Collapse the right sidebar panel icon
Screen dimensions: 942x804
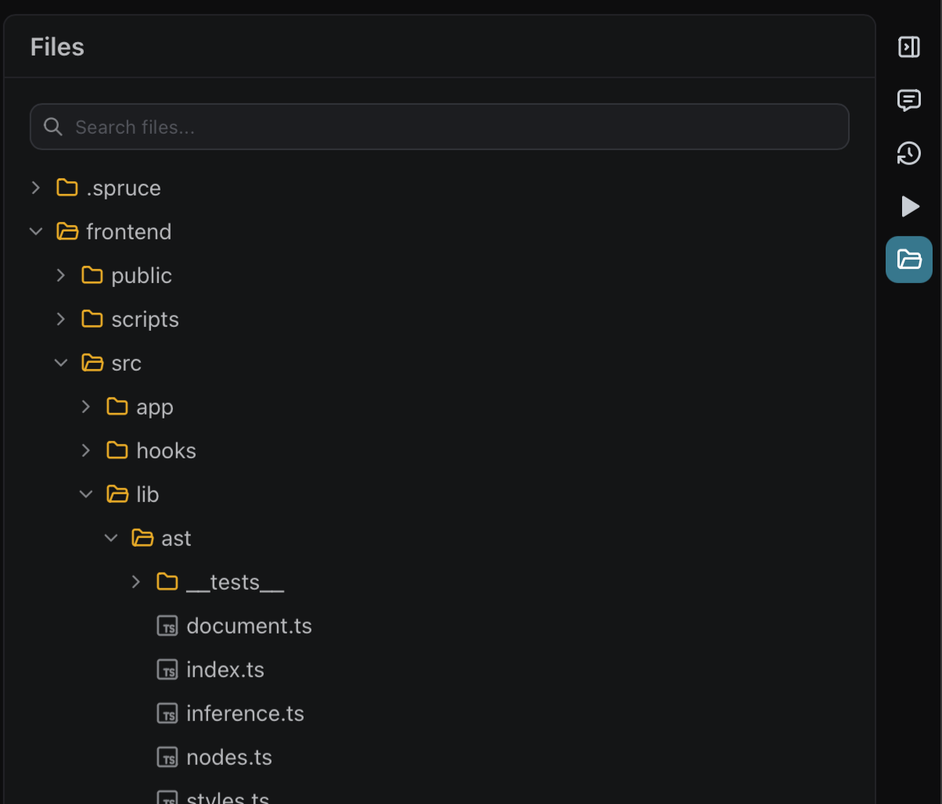click(x=908, y=47)
